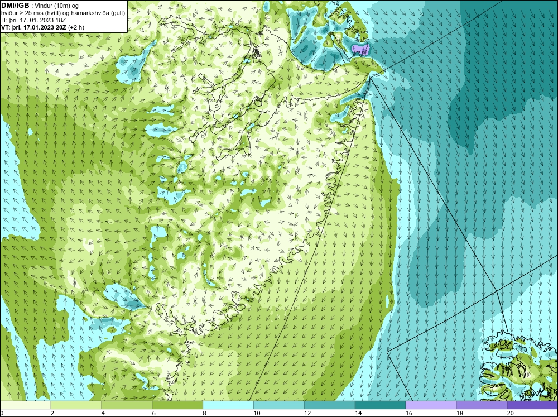The height and width of the screenshot is (417, 558).
Task: Click the 2–4 m/s light green legend swatch
Action: click(x=76, y=405)
